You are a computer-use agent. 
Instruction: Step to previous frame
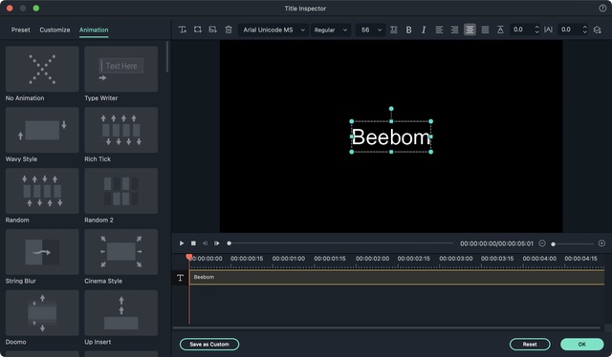[205, 243]
